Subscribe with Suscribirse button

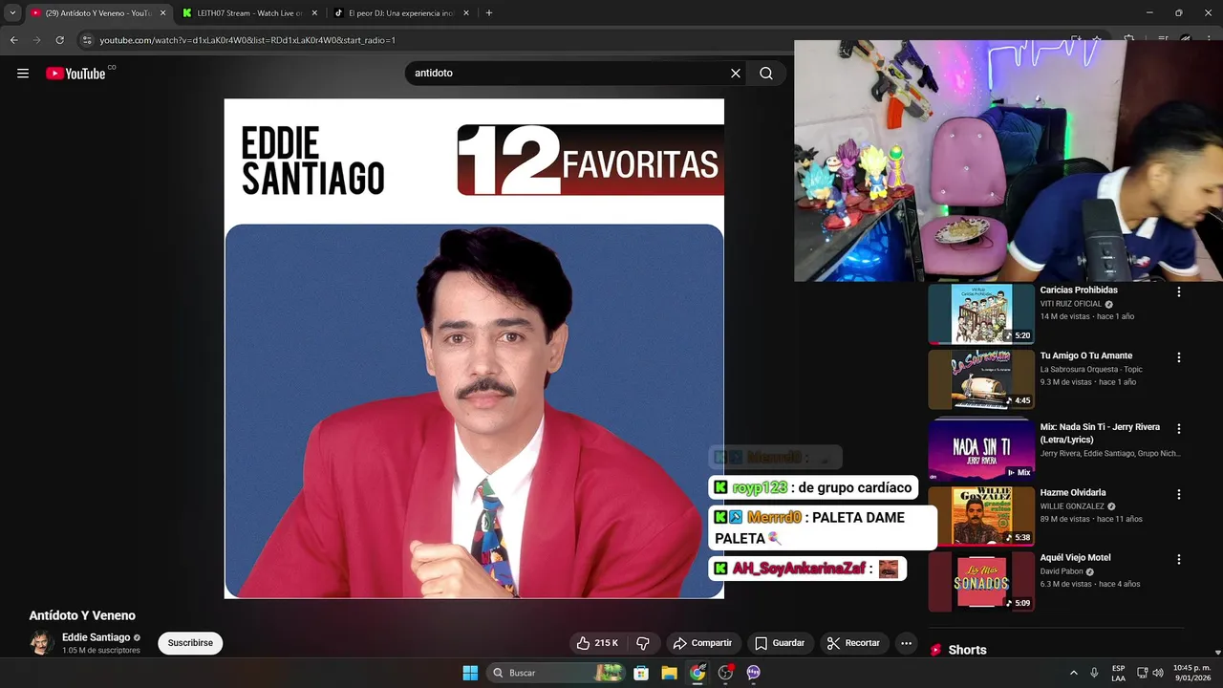pyautogui.click(x=190, y=643)
